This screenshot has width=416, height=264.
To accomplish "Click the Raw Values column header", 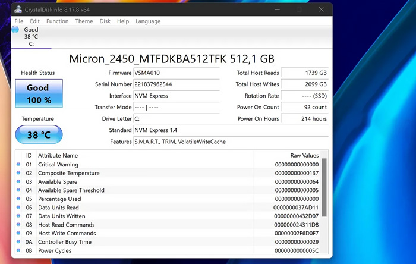I will coord(304,155).
